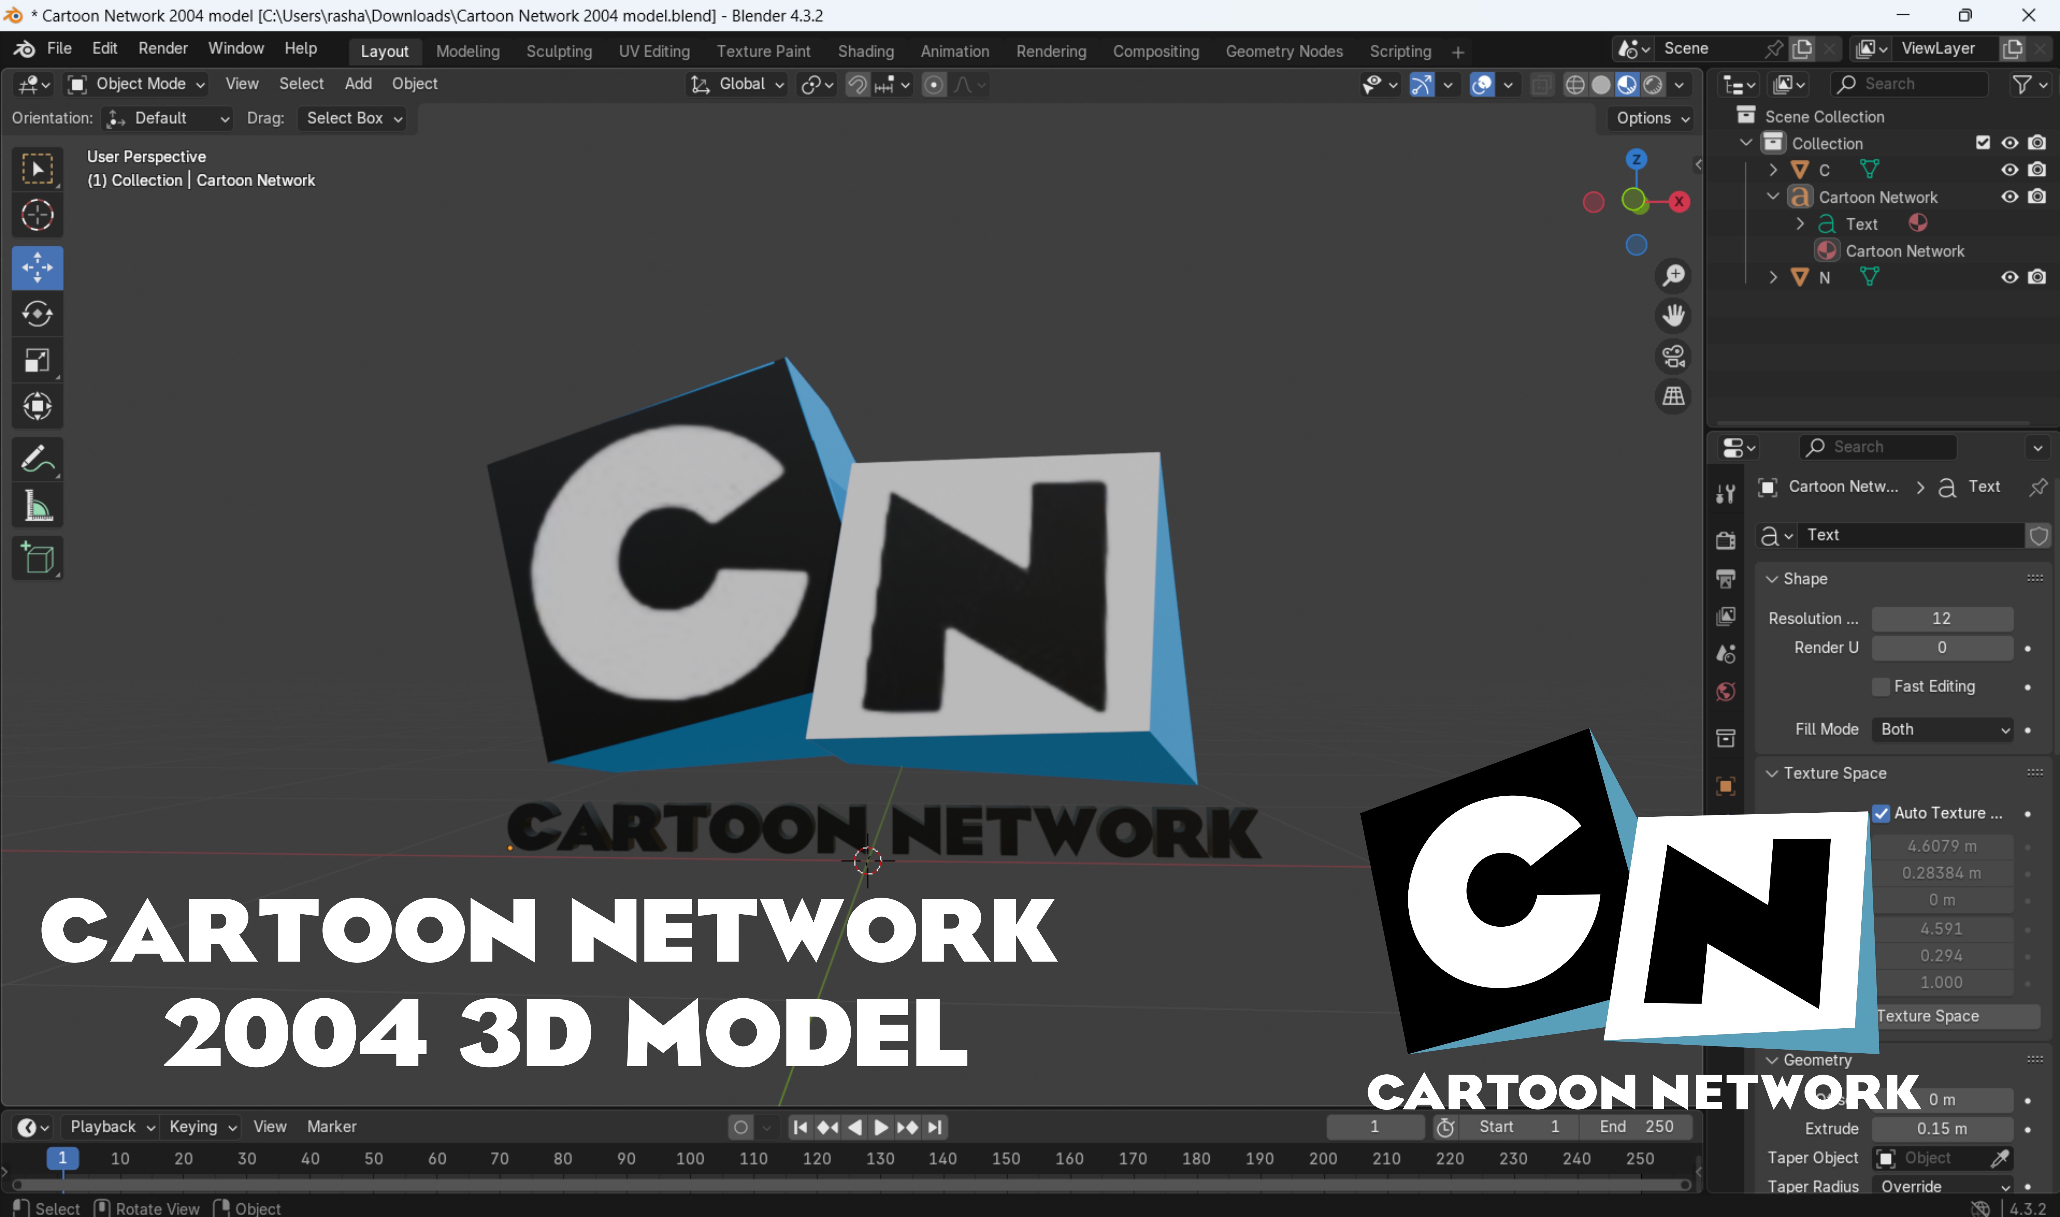2060x1217 pixels.
Task: Click the zoom magnifier viewport icon
Action: tap(1673, 276)
